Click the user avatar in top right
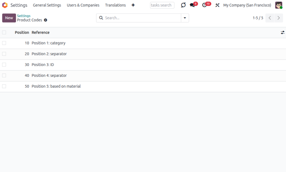This screenshot has height=172, width=286. pos(278,5)
